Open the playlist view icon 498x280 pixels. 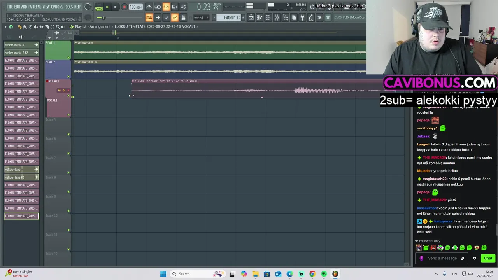pos(251,17)
